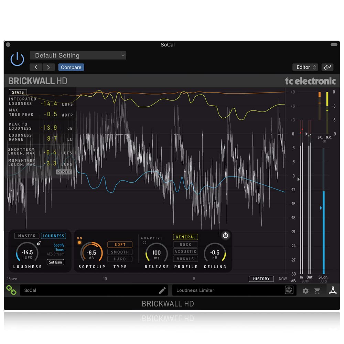Select the ROCK profile
This screenshot has width=344, height=344.
click(186, 244)
